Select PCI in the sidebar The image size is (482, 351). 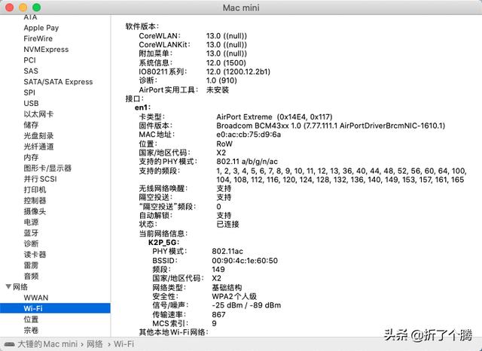click(x=30, y=60)
